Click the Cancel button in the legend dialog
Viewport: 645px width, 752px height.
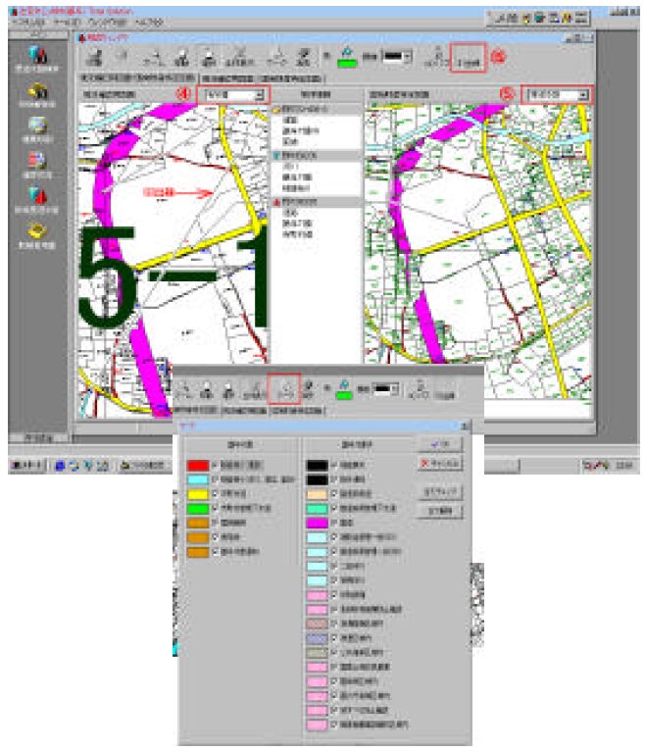point(438,463)
